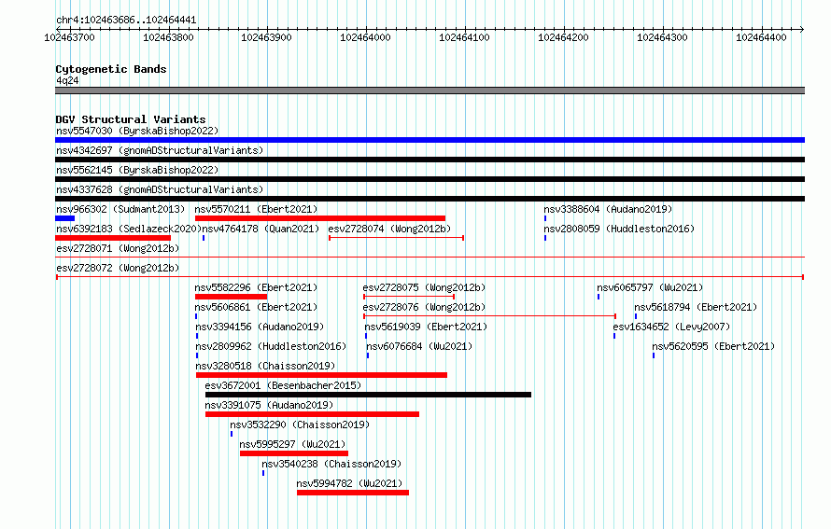Open nsv5994782 (Wu2021) label
831x529 pixels.
tap(350, 483)
